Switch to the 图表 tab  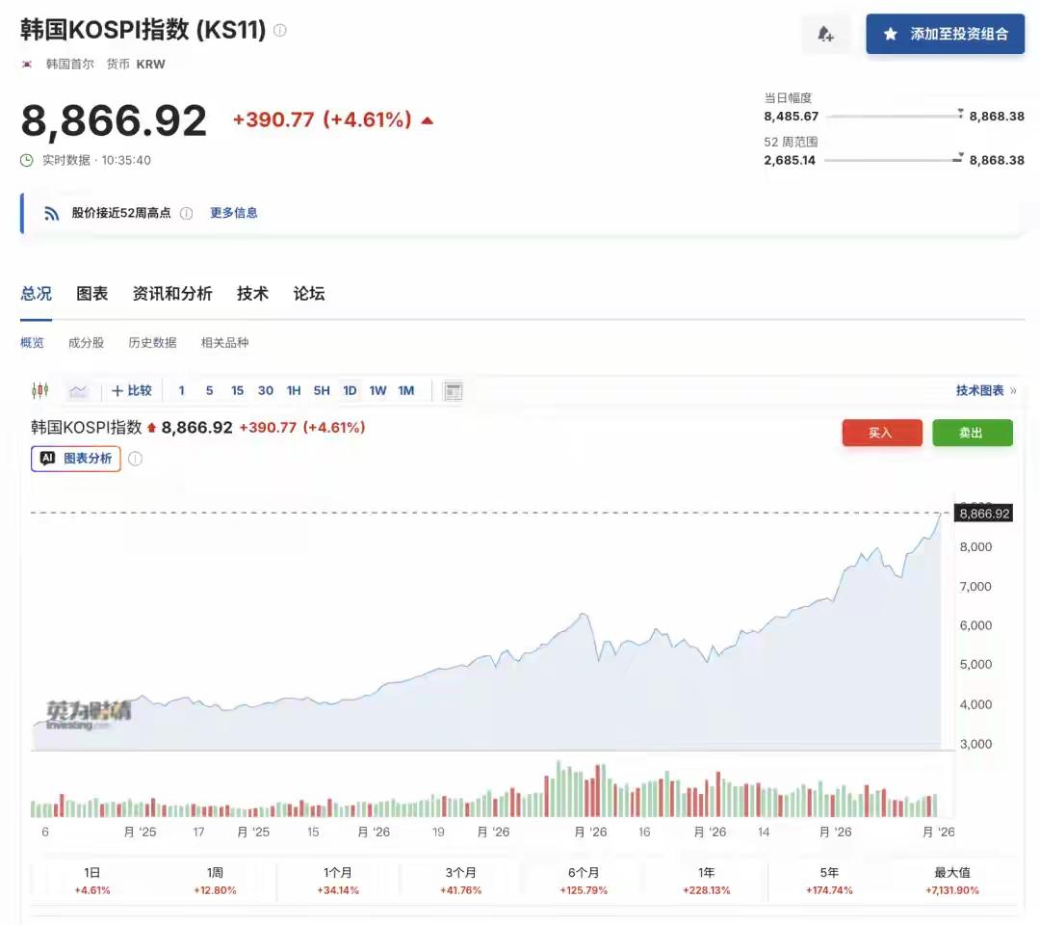[92, 293]
